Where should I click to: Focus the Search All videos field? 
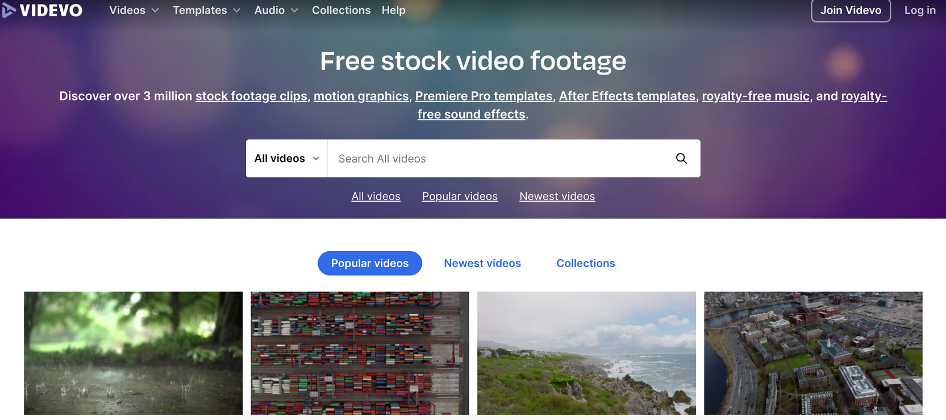(500, 159)
